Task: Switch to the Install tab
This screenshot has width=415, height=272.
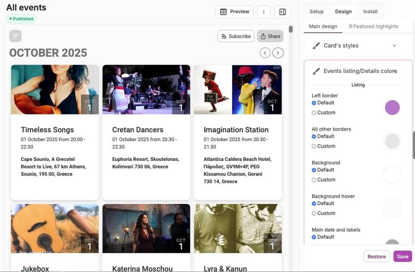Action: [x=370, y=12]
